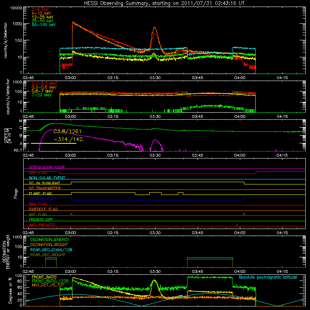Click the DECIMATION_ENERGY legend label

tap(50, 239)
